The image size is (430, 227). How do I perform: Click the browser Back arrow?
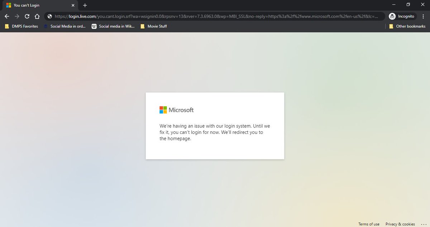7,16
